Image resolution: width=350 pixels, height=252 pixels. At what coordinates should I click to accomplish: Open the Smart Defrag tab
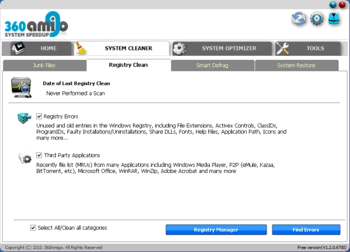pos(212,65)
